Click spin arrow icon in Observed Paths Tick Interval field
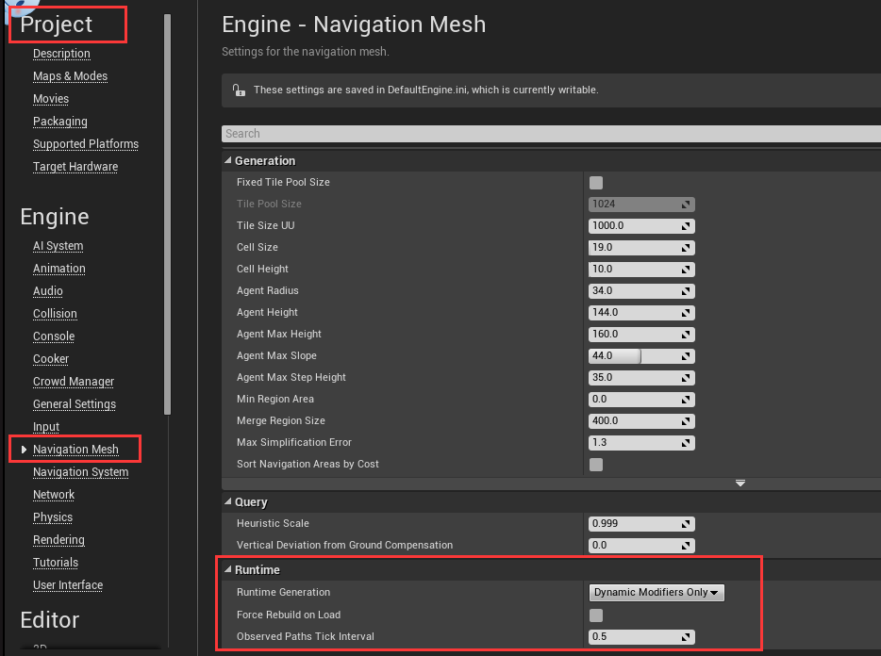This screenshot has width=881, height=656. 686,637
